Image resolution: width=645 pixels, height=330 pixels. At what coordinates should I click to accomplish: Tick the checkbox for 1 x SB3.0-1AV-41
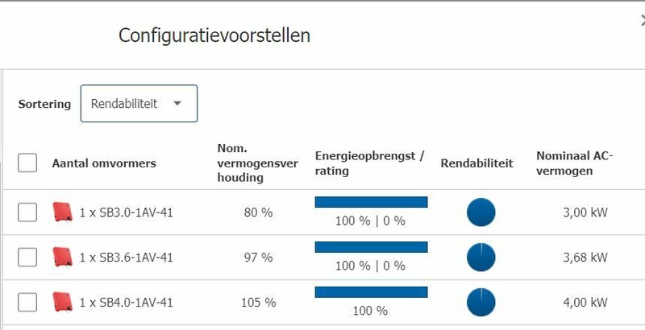click(x=27, y=212)
